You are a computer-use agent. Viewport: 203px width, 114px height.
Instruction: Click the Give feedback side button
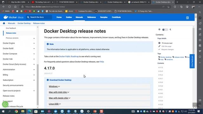192,61
